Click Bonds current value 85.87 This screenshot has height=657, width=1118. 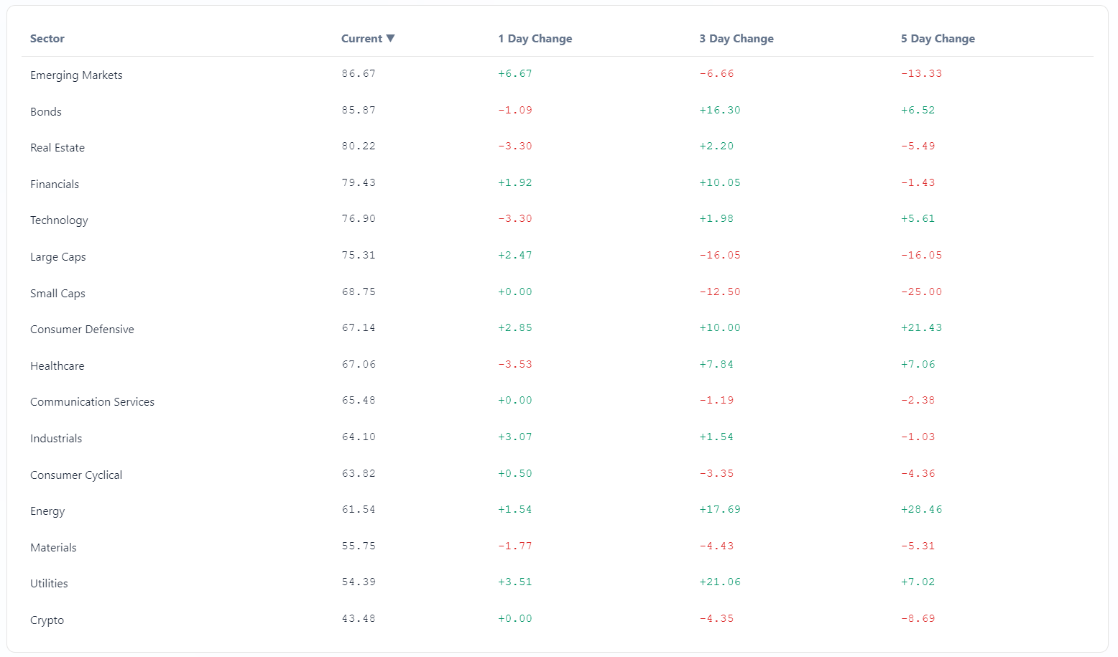pos(359,110)
